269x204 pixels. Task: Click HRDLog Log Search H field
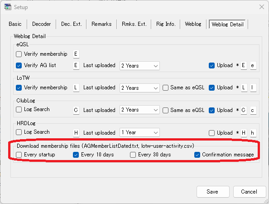(x=76, y=133)
